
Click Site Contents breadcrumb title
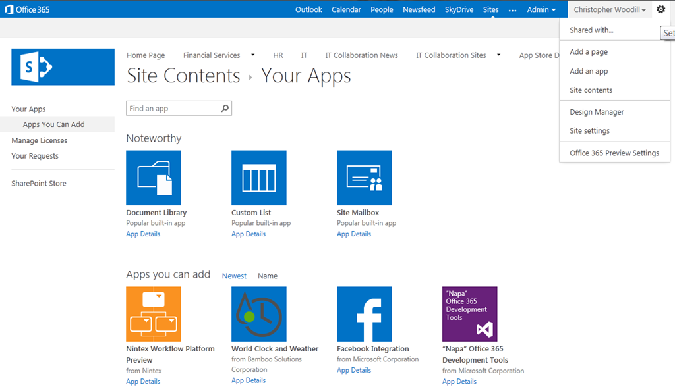pos(183,76)
